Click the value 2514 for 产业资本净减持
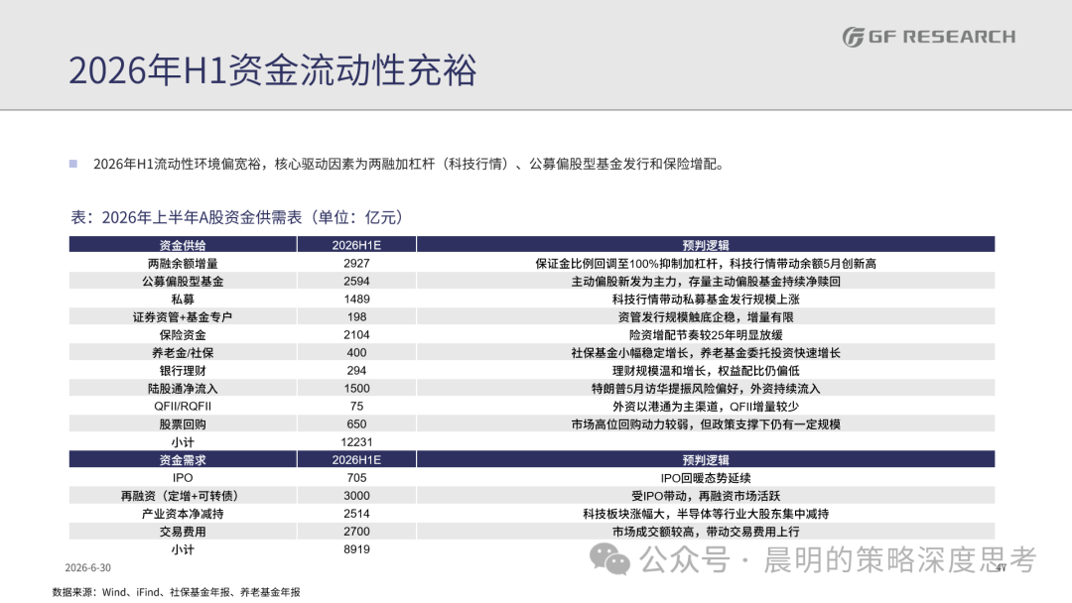Viewport: 1072px width, 603px height. 357,514
